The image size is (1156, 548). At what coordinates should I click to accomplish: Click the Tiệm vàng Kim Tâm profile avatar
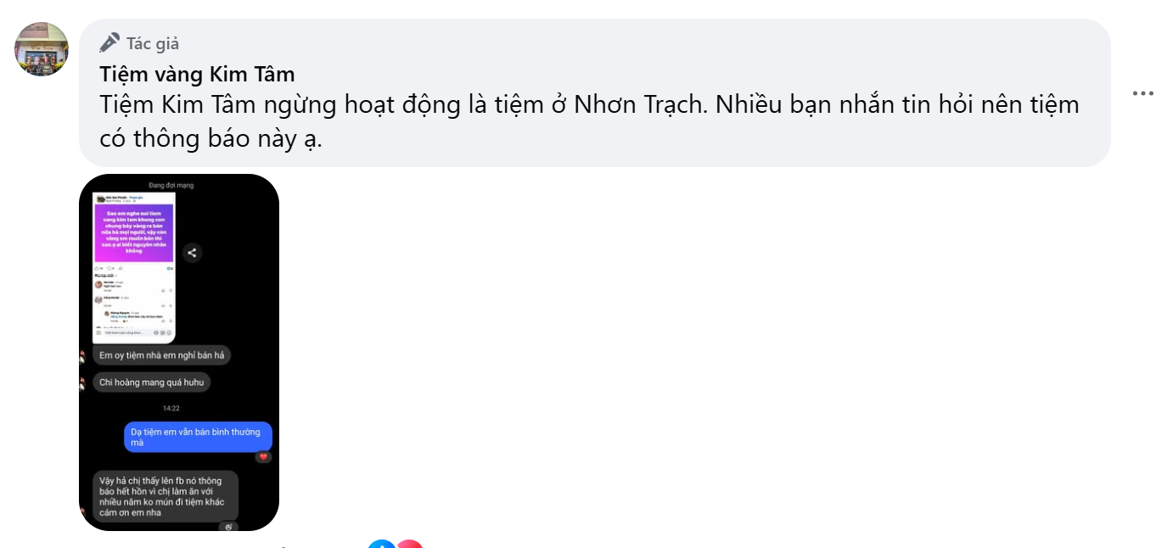coord(40,48)
